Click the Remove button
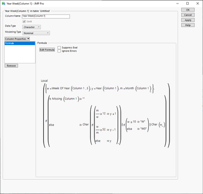 coord(11,66)
